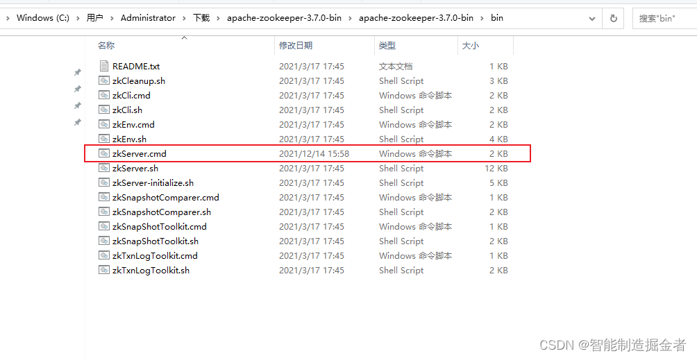Click the 5 KB size of zkServer-initialize.sh
Screen dimensions: 697x358
[x=498, y=182]
